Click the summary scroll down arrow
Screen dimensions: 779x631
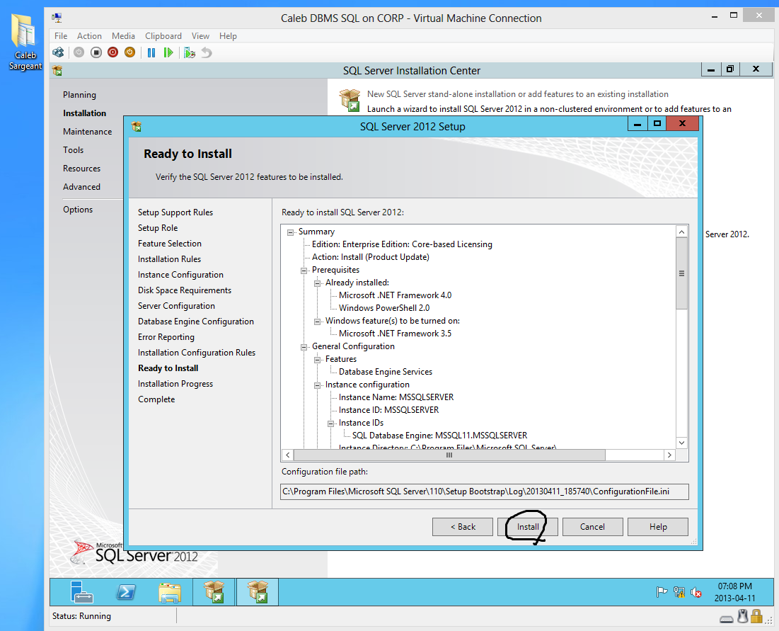(x=681, y=443)
